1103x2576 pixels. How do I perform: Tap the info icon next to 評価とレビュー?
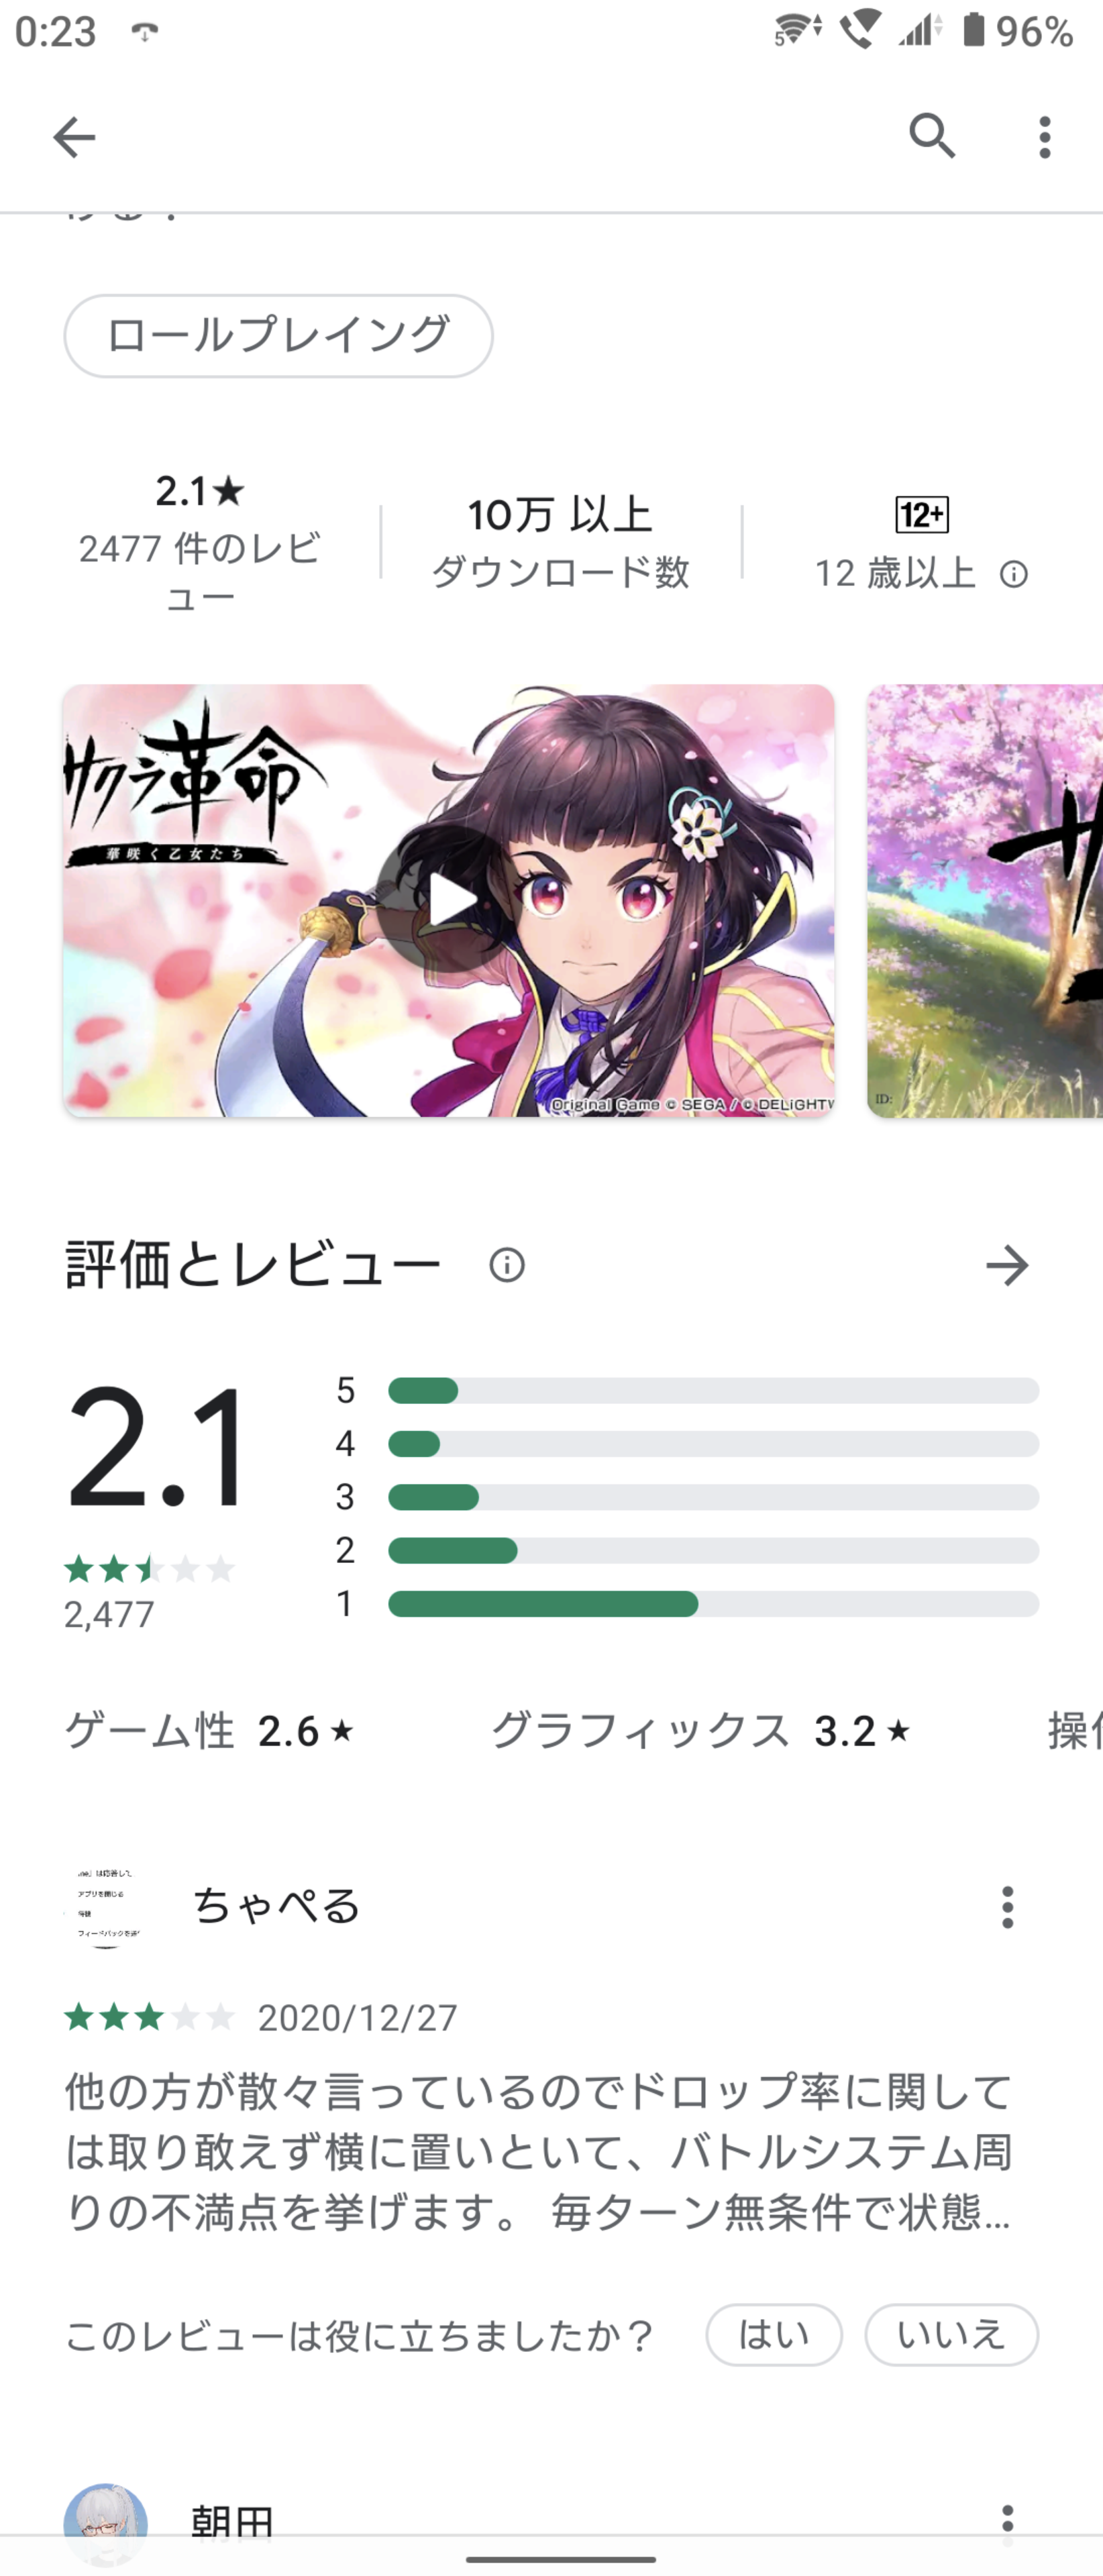click(x=507, y=1265)
